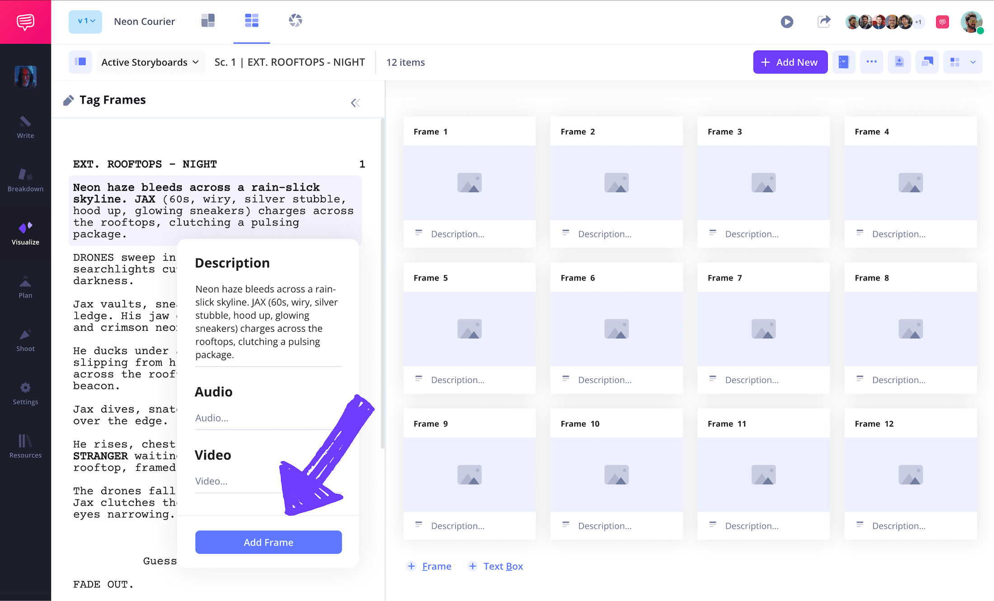
Task: Switch to the storyboard grid tab
Action: pyautogui.click(x=252, y=21)
